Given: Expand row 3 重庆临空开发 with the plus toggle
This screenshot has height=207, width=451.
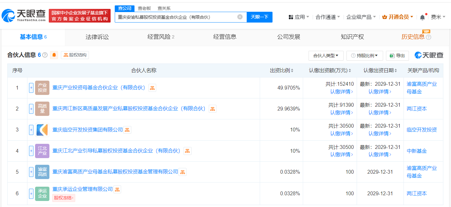Looking at the screenshot, I should point(31,130).
